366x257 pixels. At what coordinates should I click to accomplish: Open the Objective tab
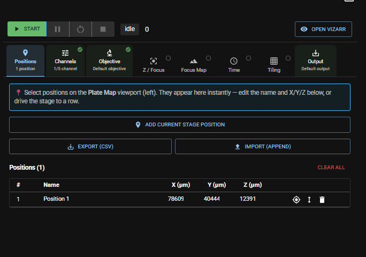(x=109, y=61)
